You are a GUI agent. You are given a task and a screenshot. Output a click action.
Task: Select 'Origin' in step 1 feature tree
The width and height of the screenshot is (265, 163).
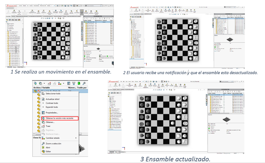[x=10, y=30]
